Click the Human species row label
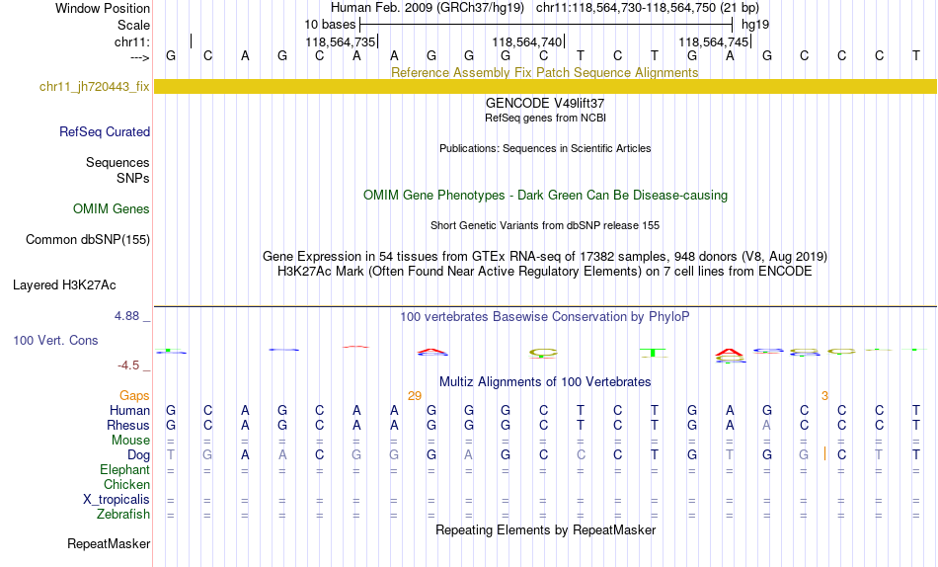938x567 pixels. [x=129, y=410]
